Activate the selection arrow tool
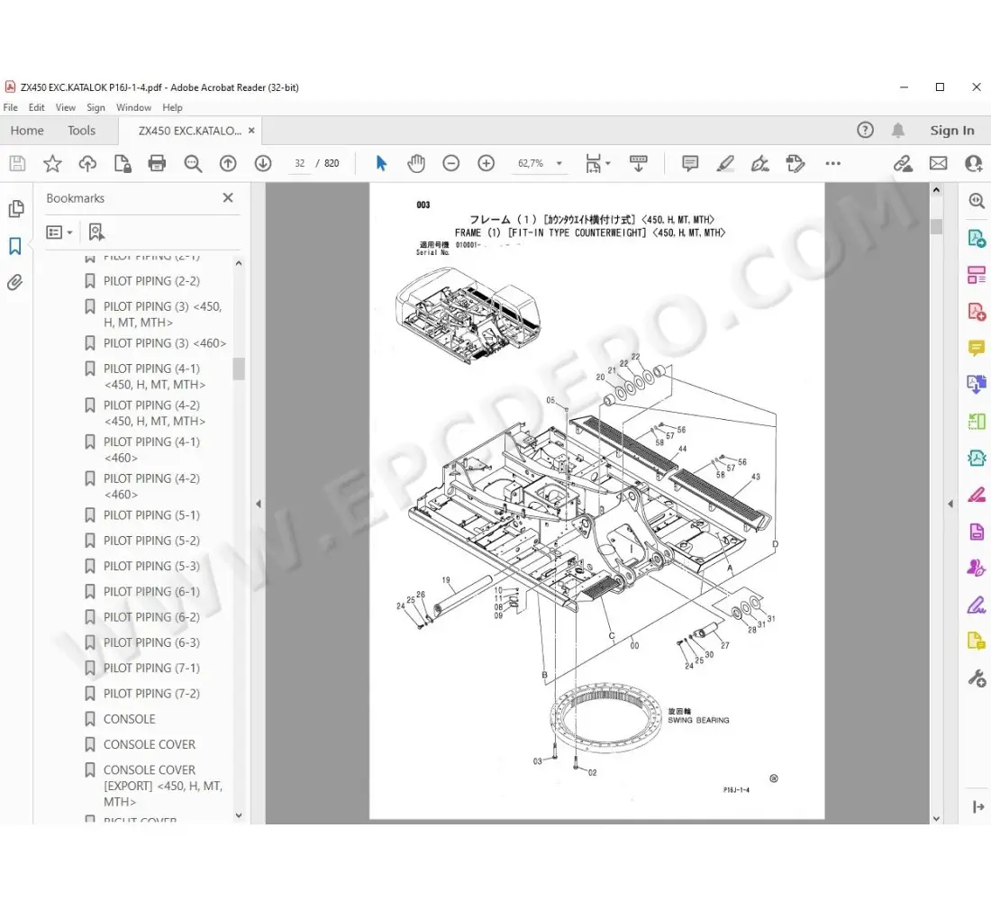Viewport: 991px width, 901px height. point(381,164)
